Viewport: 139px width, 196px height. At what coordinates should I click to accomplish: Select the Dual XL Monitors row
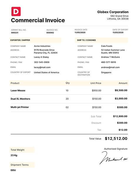(x=69, y=99)
